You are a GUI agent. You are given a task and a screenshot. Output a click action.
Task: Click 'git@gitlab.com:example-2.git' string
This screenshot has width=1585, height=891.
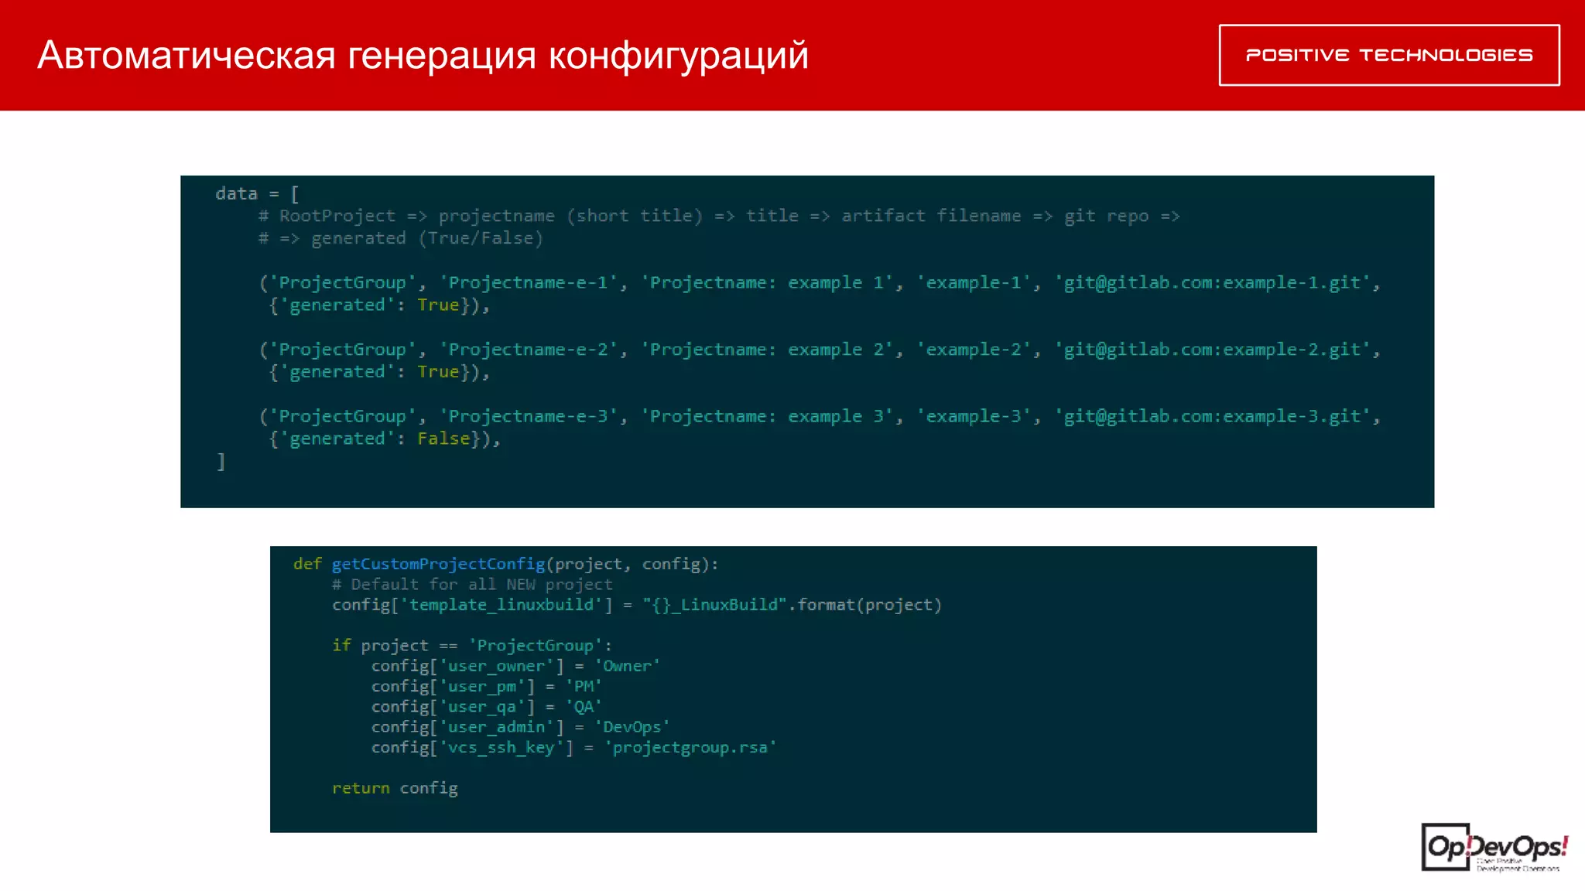pos(1213,350)
